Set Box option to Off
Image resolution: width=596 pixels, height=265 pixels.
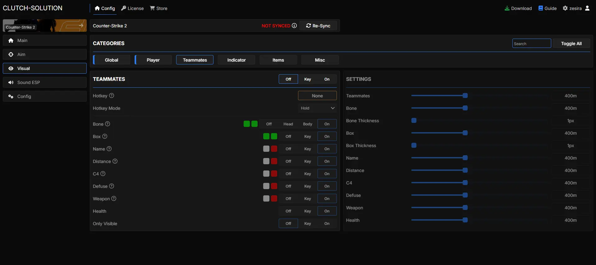(288, 137)
